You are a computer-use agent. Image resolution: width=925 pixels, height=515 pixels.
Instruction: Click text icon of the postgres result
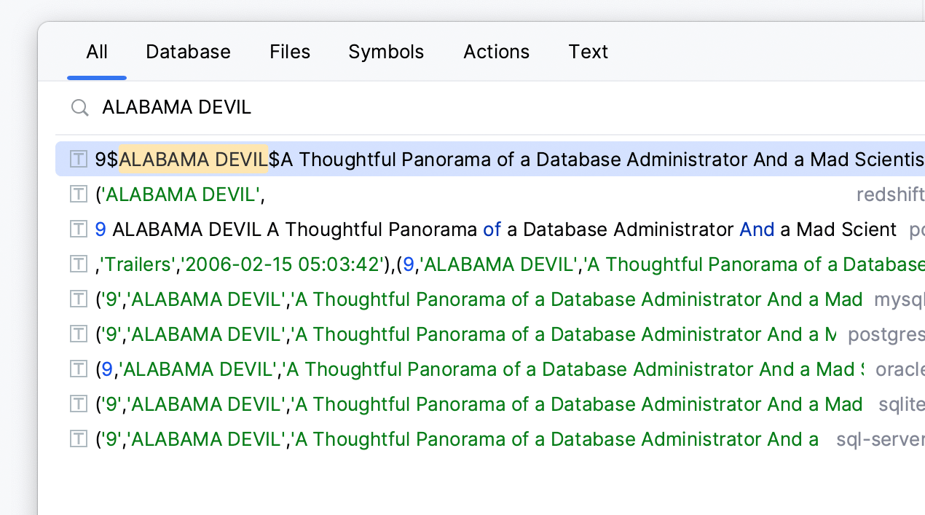point(79,334)
